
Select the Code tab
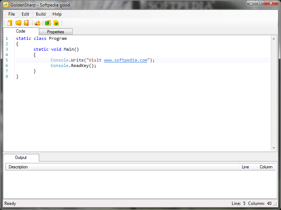tap(21, 31)
